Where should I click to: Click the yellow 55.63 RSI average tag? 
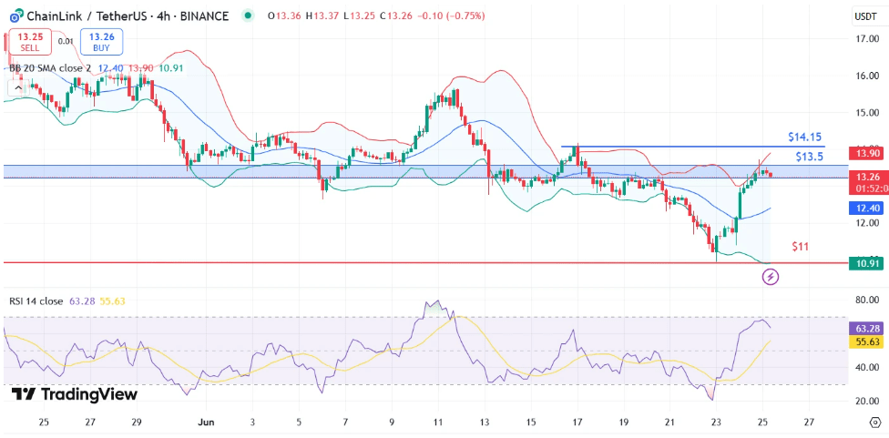pos(865,341)
